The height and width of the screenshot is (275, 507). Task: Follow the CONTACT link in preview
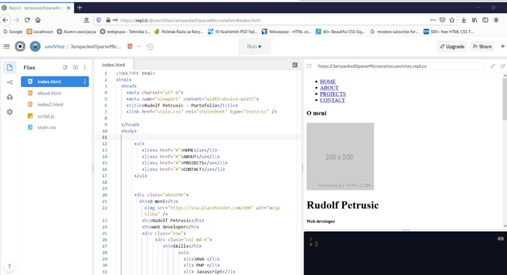(x=332, y=100)
